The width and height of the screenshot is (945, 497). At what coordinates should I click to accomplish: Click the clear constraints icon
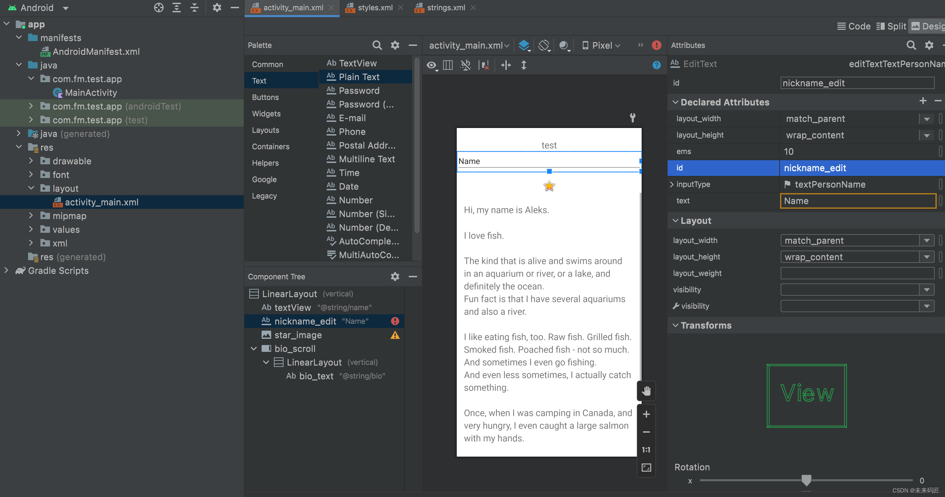[484, 65]
